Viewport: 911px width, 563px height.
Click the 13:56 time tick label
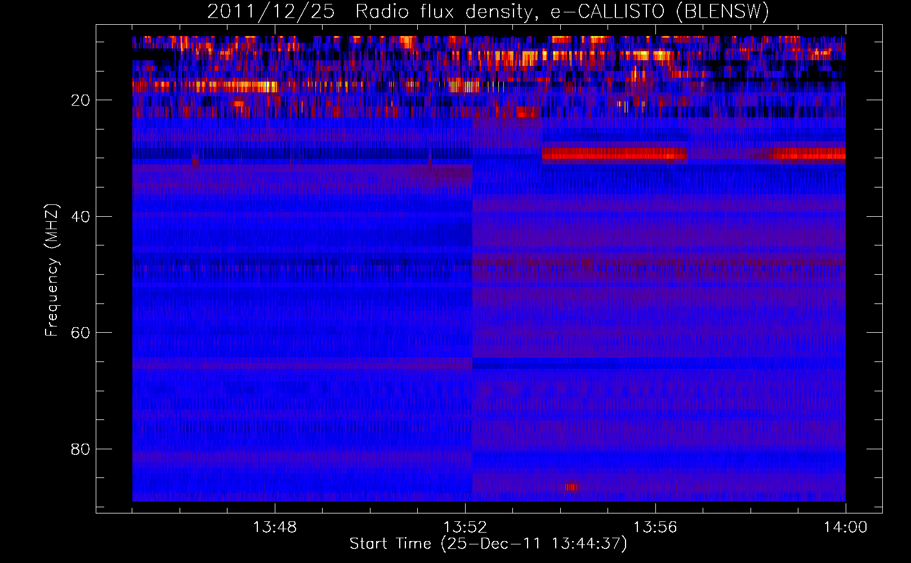655,528
